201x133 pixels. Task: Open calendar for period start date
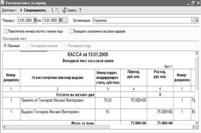(x=35, y=20)
